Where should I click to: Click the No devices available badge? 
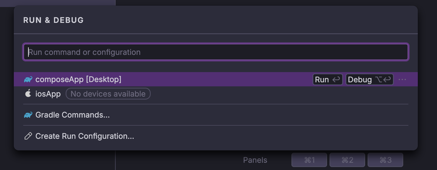coord(108,94)
